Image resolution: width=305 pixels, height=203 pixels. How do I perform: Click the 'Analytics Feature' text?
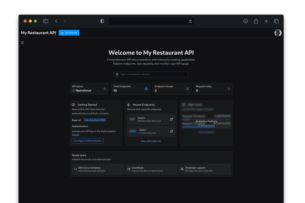[206, 121]
